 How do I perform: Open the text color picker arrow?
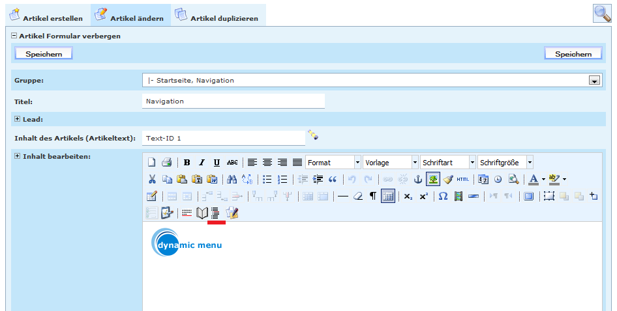click(543, 180)
